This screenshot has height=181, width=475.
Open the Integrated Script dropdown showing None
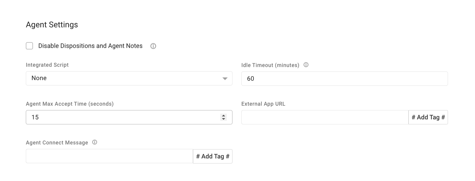(x=125, y=78)
